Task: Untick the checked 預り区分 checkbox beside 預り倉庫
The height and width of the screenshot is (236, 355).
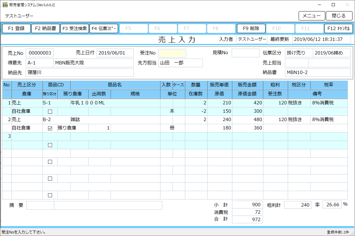Action: [50, 128]
